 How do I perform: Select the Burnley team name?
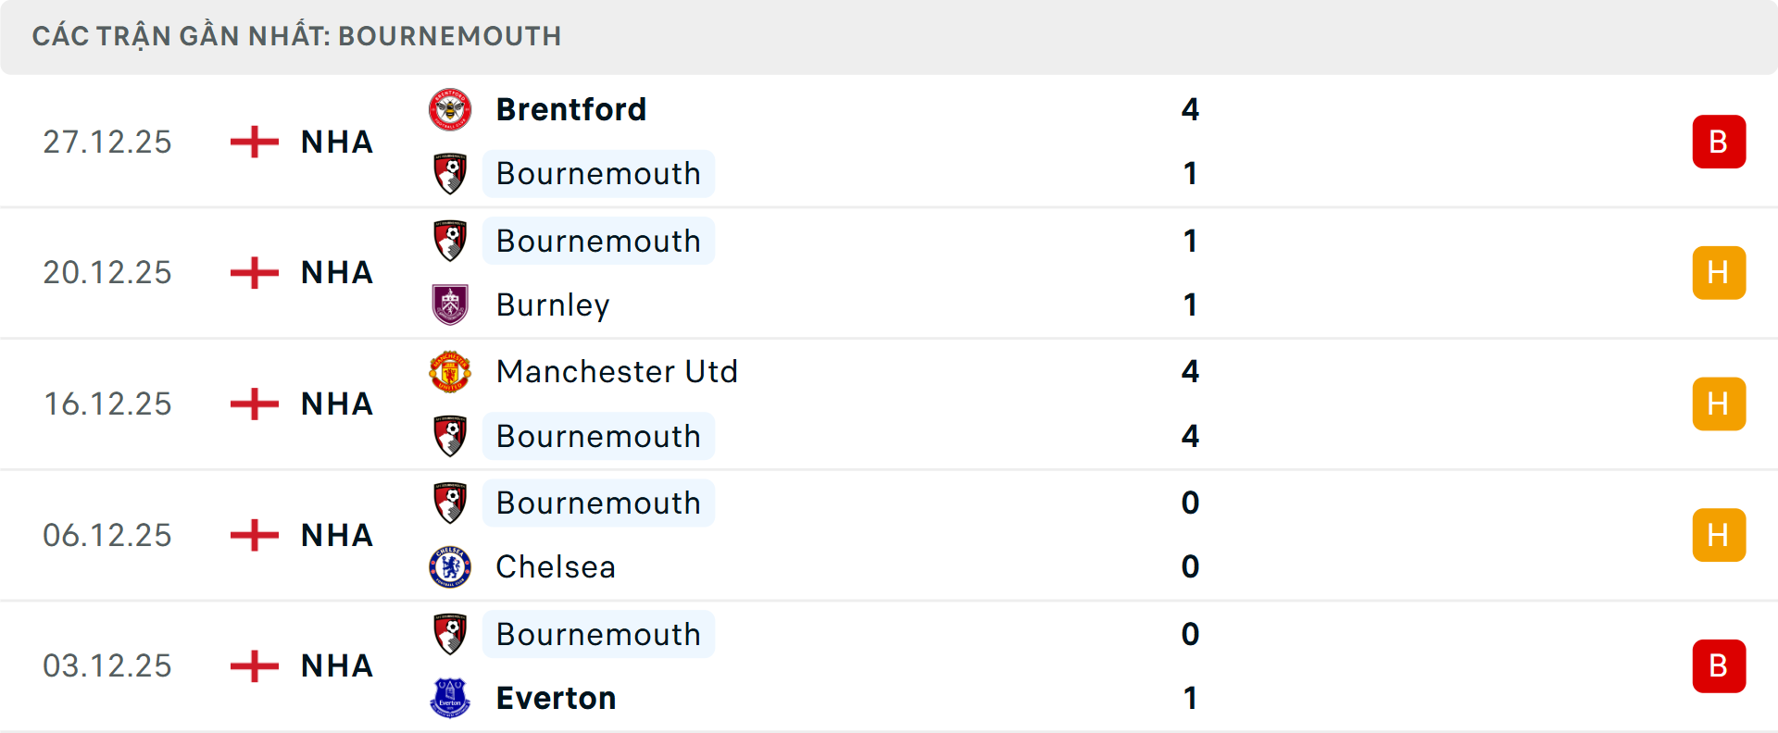click(x=553, y=304)
